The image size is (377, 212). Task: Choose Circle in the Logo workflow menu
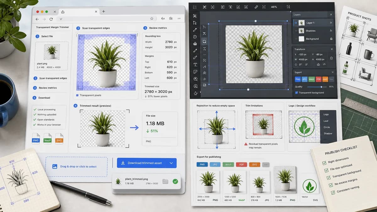pos(327,127)
